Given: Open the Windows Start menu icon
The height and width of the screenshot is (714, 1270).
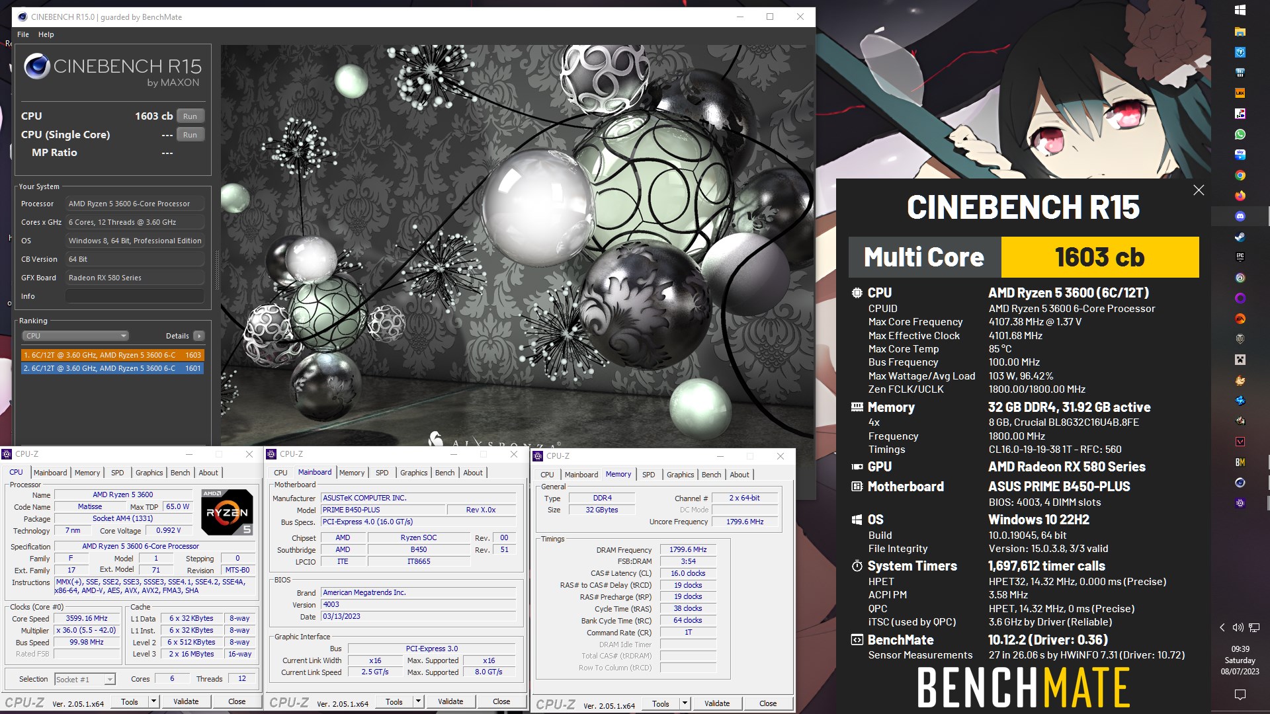Looking at the screenshot, I should 1240,10.
